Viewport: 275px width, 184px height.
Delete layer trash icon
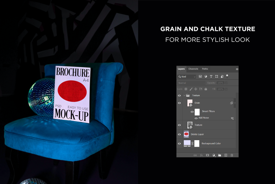[x=232, y=155]
